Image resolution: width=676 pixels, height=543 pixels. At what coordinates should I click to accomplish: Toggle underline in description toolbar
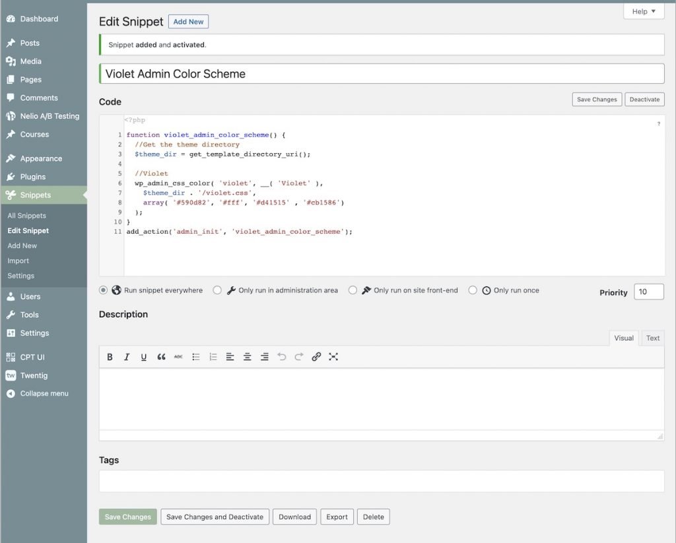coord(143,357)
